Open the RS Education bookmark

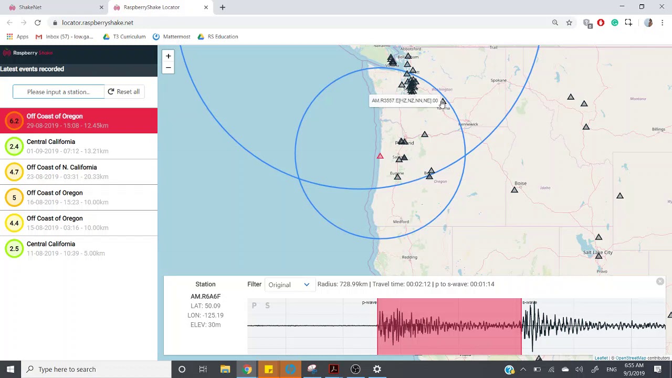pyautogui.click(x=218, y=37)
